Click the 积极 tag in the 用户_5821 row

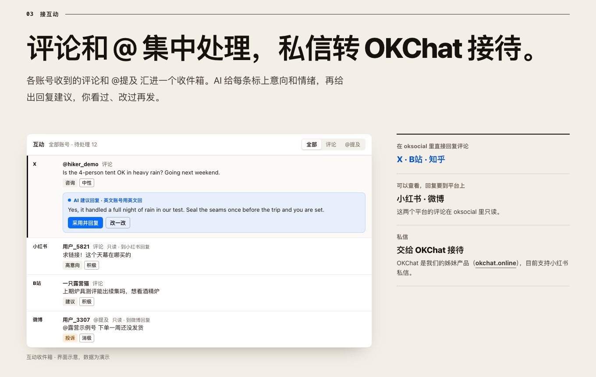coord(92,265)
